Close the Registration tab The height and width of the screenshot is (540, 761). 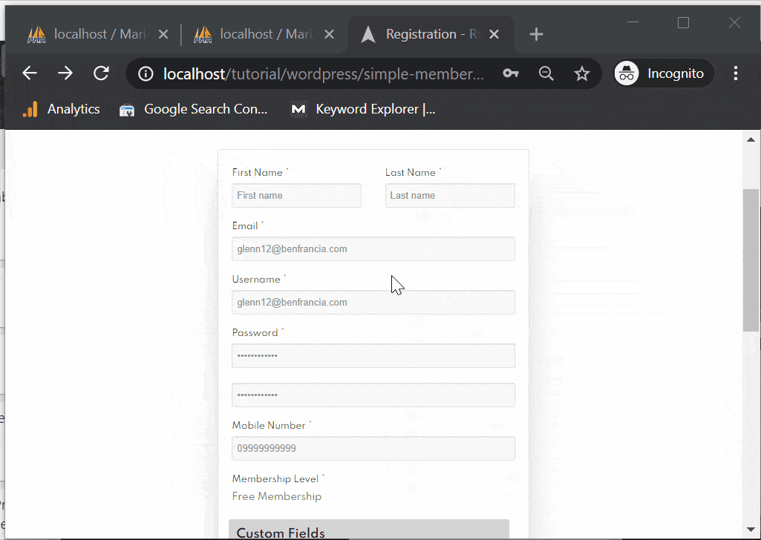(x=494, y=34)
